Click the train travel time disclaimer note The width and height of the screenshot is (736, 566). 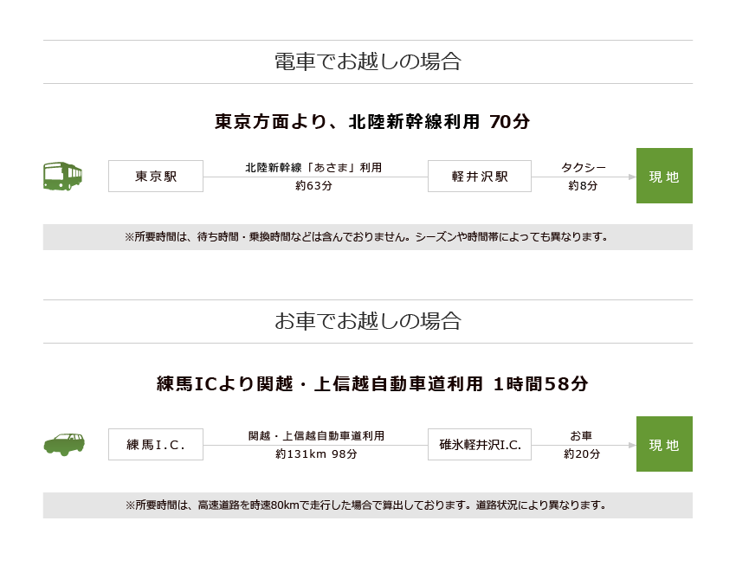pos(368,237)
